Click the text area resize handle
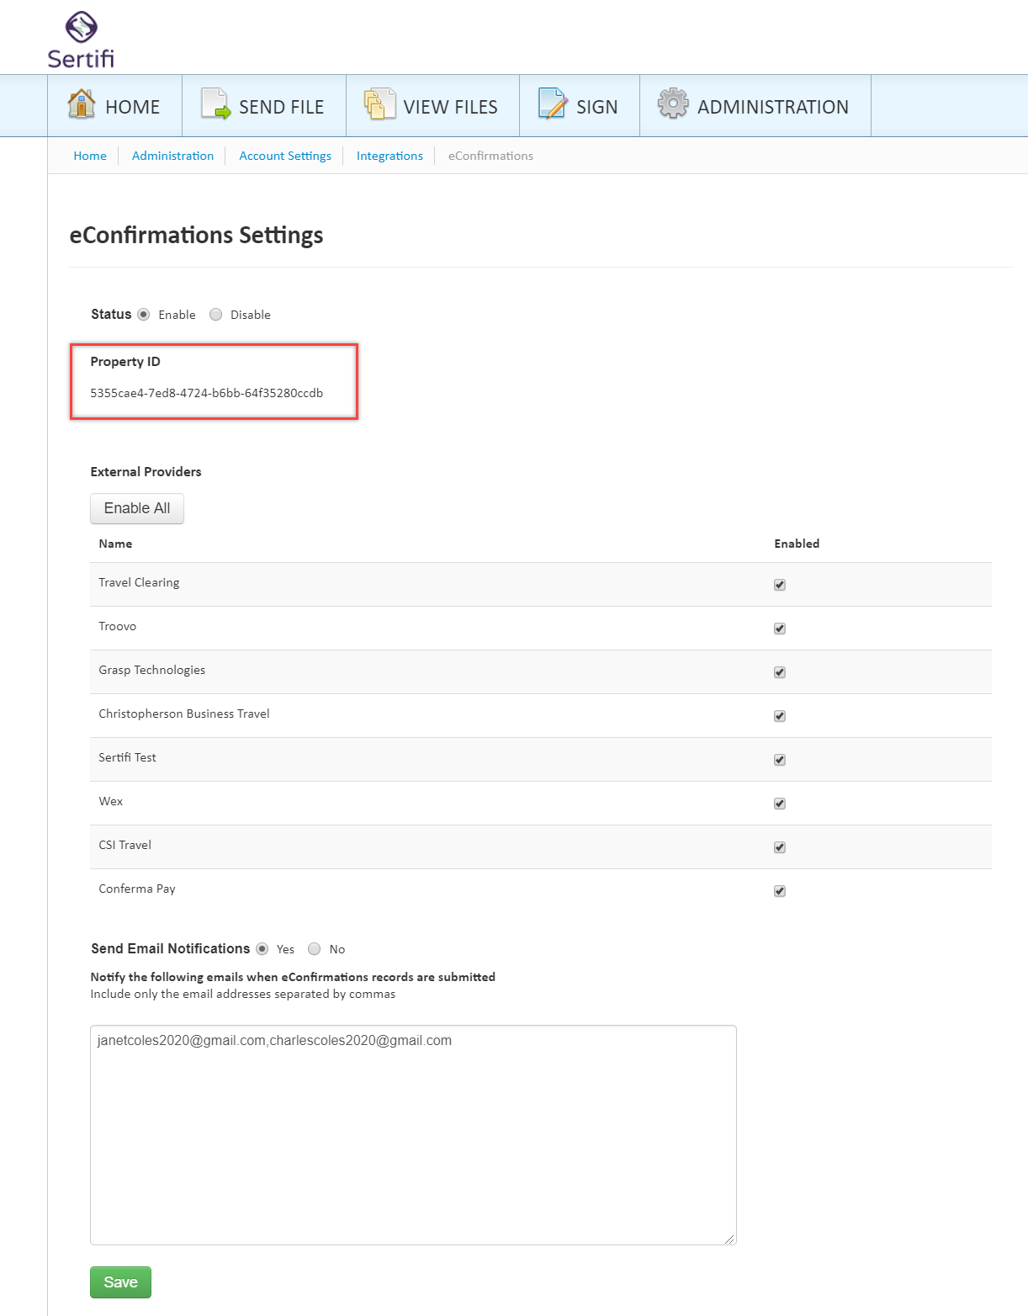Viewport: 1028px width, 1316px height. pos(729,1239)
